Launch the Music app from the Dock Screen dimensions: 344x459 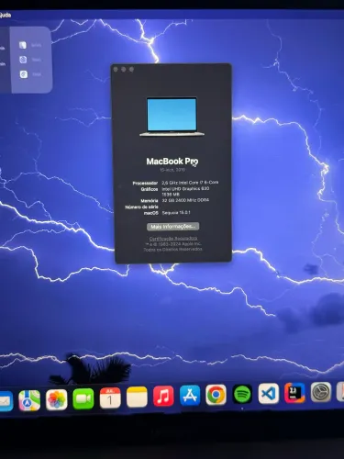163,396
